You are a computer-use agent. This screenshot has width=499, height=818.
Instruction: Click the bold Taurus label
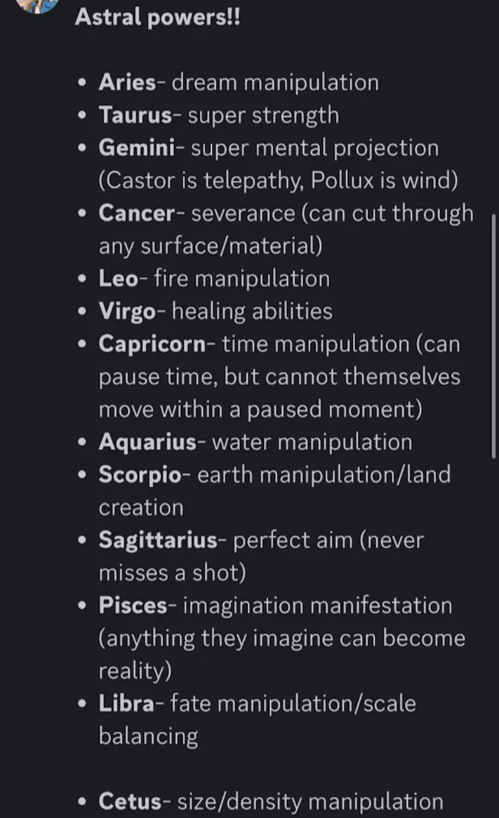tap(135, 115)
